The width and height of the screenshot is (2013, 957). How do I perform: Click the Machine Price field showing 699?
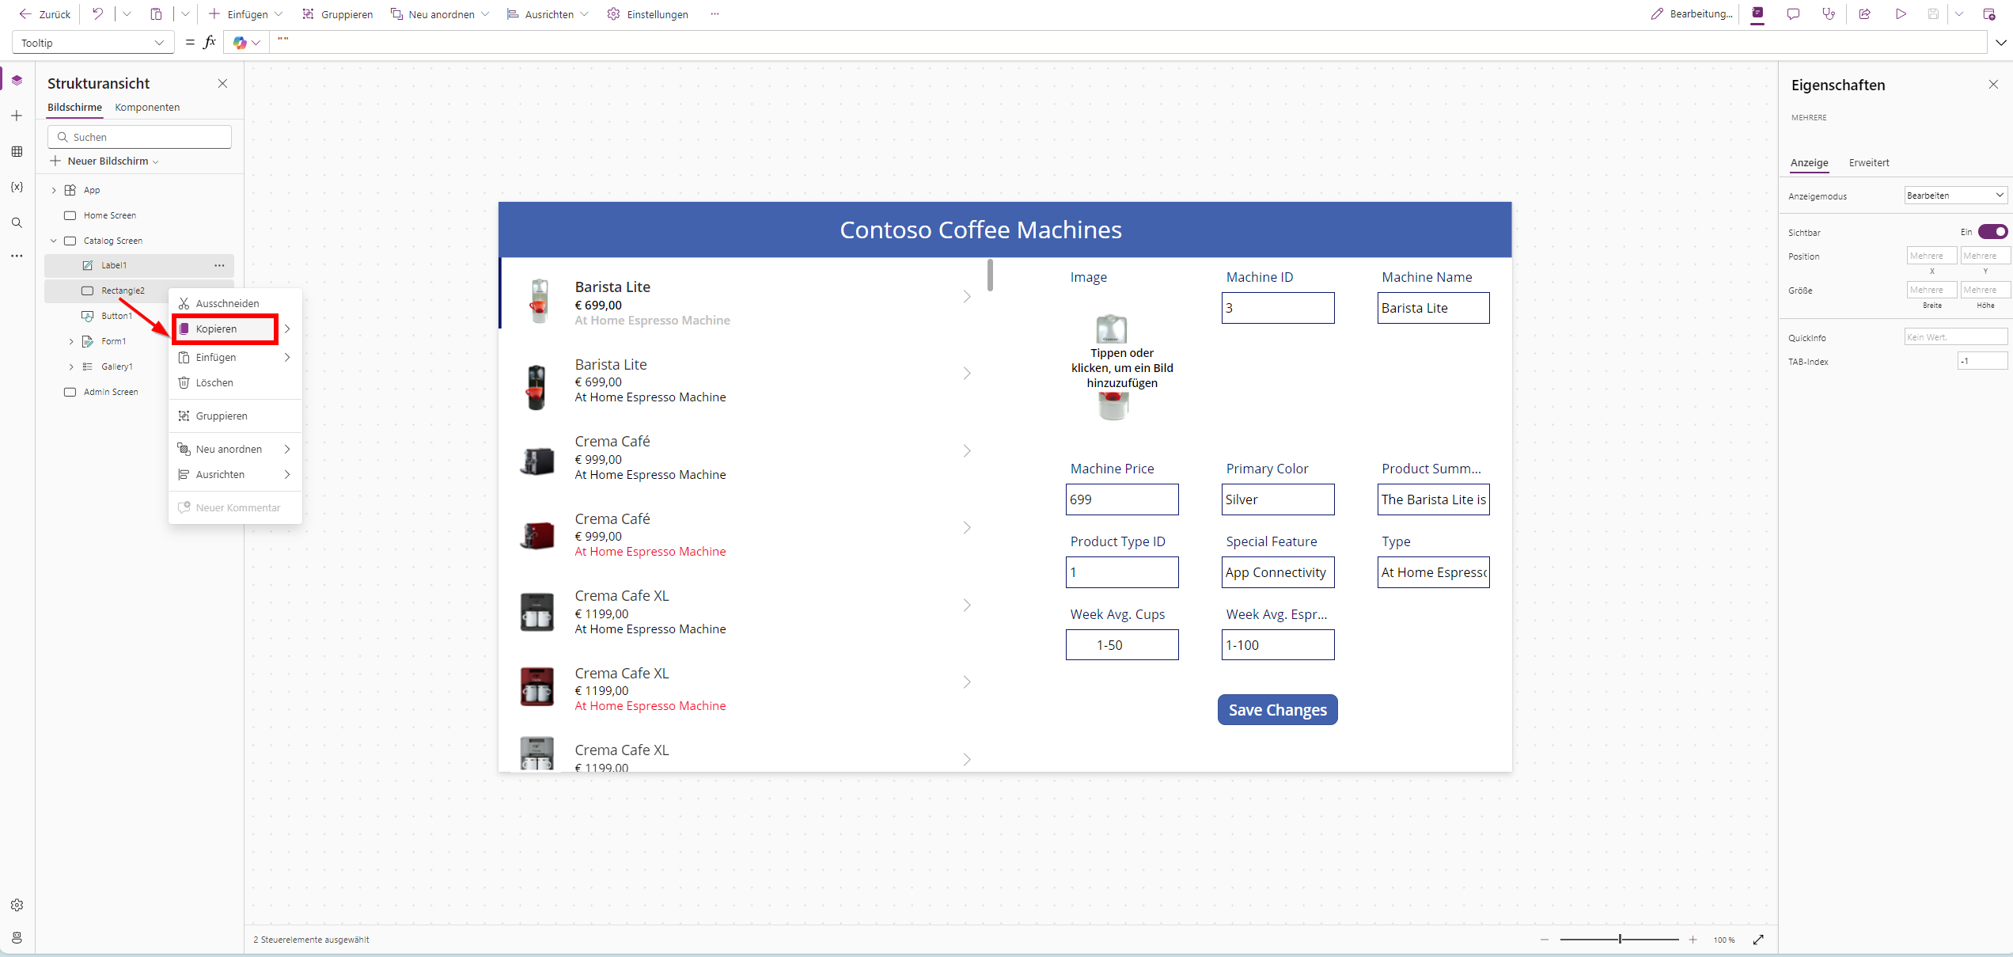(x=1122, y=499)
